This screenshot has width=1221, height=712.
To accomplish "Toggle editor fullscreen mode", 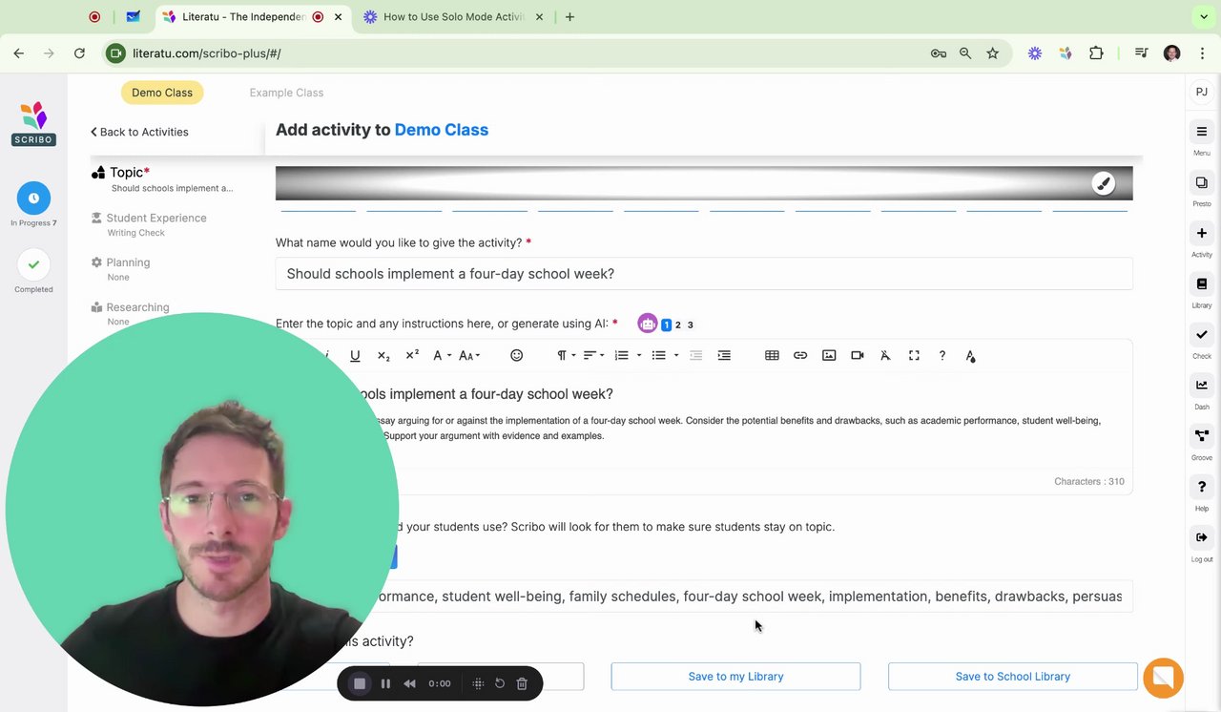I will point(914,355).
